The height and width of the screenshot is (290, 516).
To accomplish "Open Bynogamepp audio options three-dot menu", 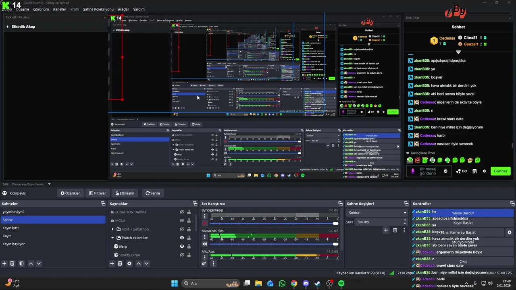I will click(205, 216).
